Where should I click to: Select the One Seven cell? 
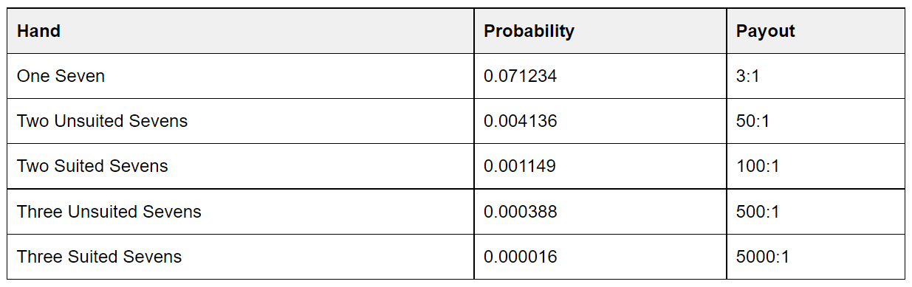click(x=241, y=76)
